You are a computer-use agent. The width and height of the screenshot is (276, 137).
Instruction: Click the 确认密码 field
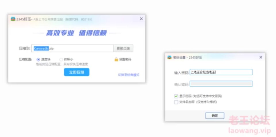[x=221, y=84]
